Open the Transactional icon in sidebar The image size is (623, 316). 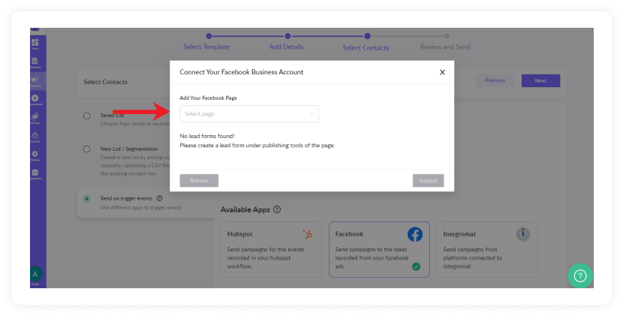coord(35,99)
